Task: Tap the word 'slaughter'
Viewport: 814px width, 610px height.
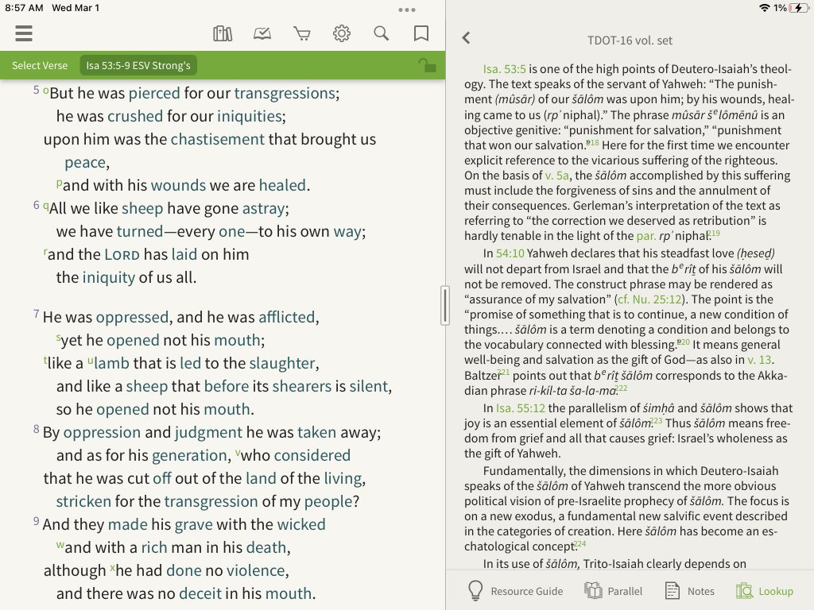Action: pyautogui.click(x=282, y=363)
